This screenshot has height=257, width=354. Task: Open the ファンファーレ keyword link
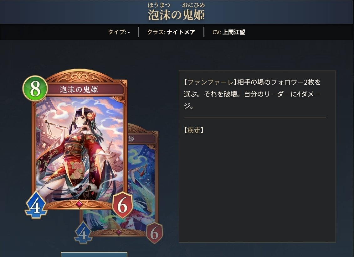210,82
